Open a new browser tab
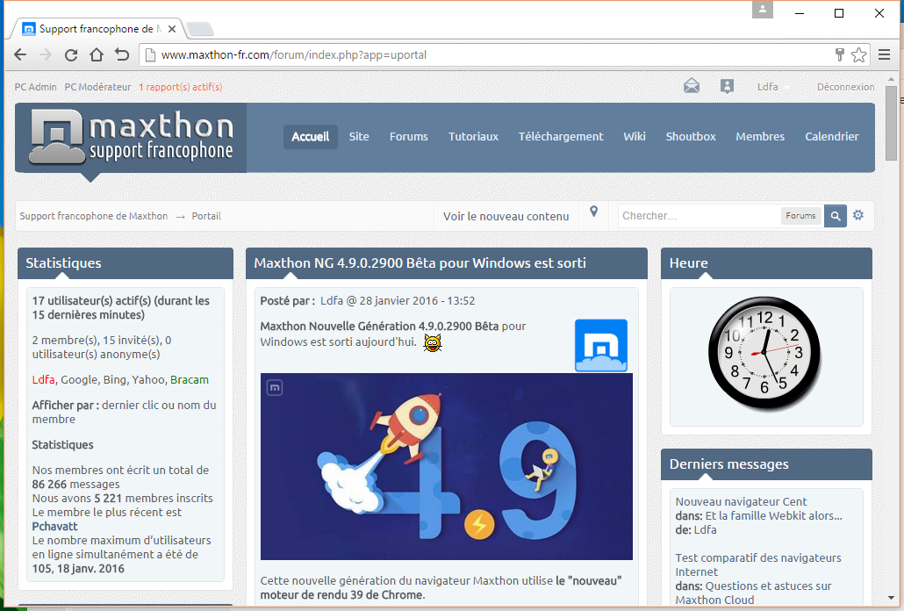This screenshot has width=904, height=611. coord(200,29)
